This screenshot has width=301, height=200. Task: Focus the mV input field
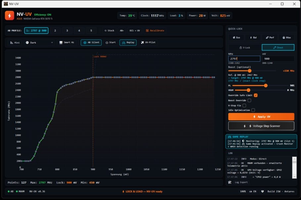[x=278, y=59]
